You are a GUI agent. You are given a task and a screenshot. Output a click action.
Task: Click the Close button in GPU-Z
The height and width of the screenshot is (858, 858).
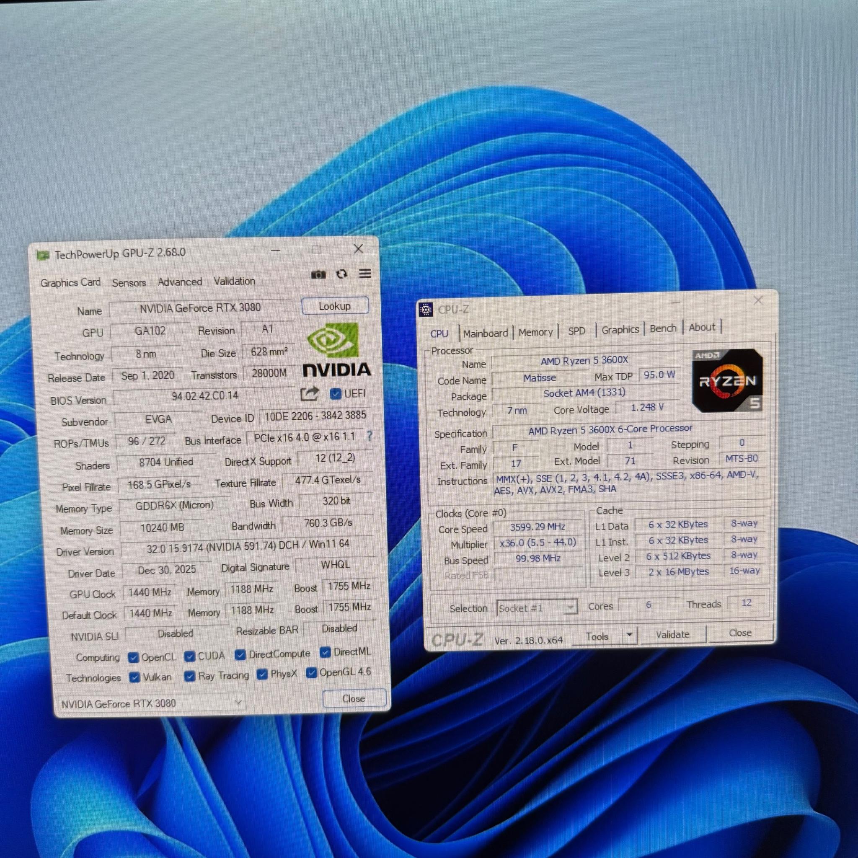point(354,698)
